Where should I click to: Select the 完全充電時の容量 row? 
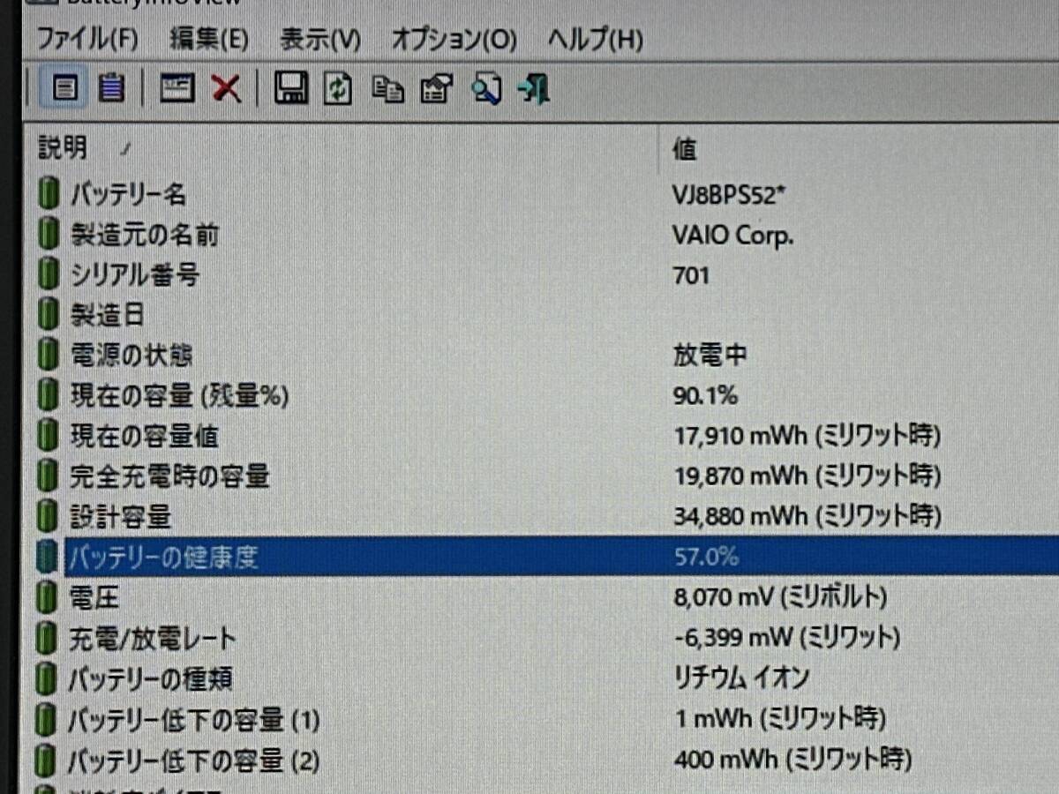[x=547, y=476]
